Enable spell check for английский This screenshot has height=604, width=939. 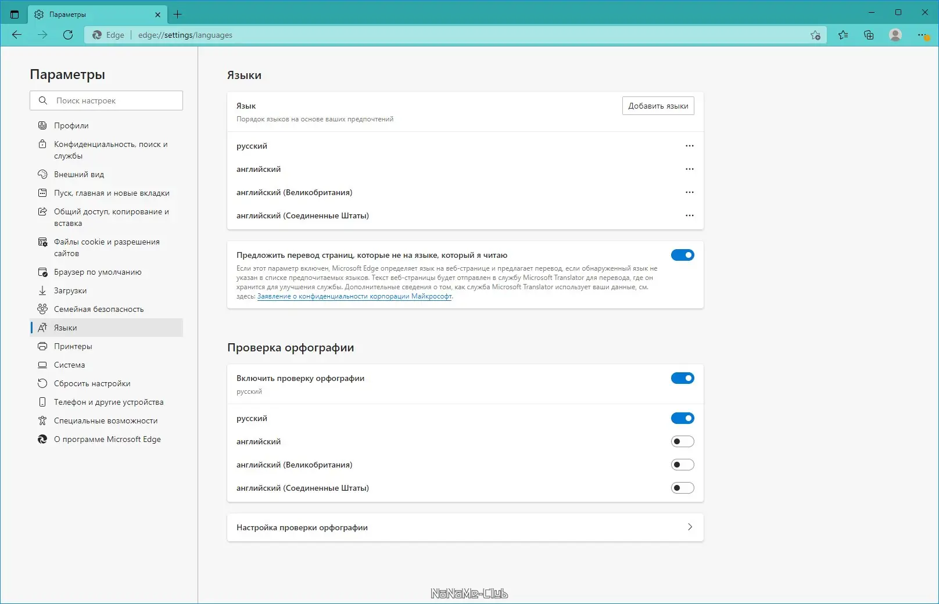[683, 441]
